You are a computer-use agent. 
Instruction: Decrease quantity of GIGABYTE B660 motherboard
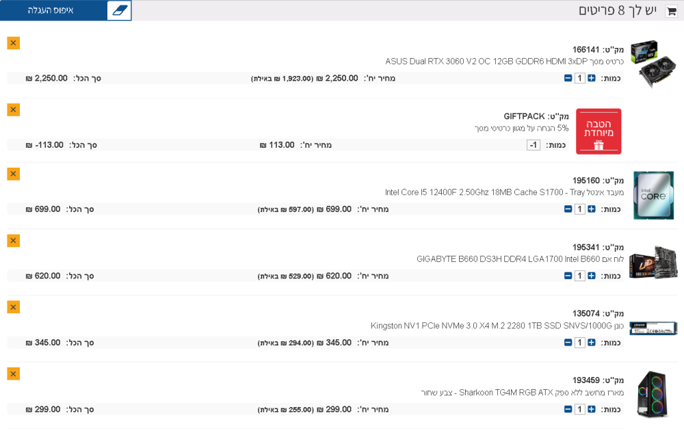(x=568, y=276)
